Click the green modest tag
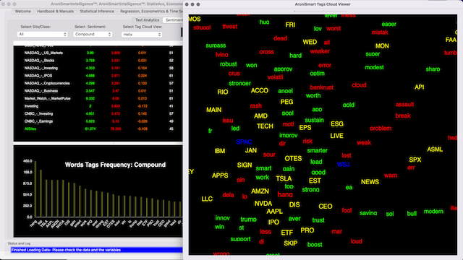Viewport: 463px width, 260px height. pos(374,67)
